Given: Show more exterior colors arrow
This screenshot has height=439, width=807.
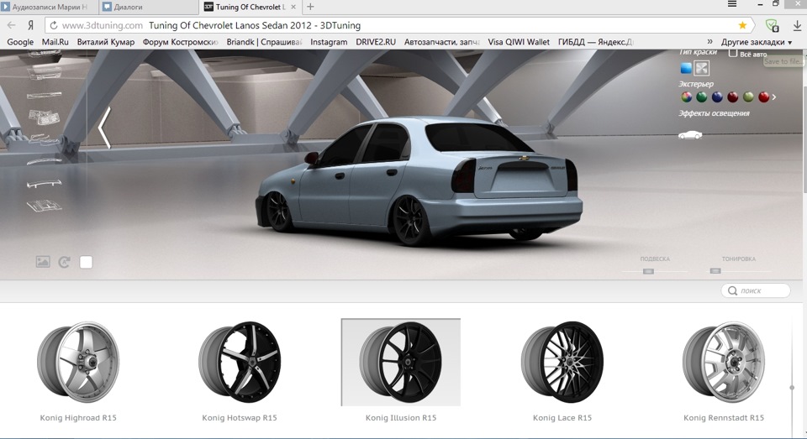Looking at the screenshot, I should click(773, 97).
